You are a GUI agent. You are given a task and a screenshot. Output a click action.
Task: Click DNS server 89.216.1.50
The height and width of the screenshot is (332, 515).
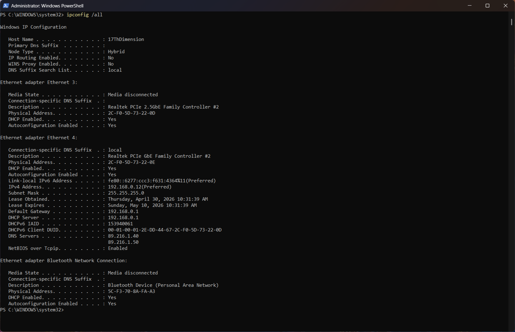(x=123, y=242)
